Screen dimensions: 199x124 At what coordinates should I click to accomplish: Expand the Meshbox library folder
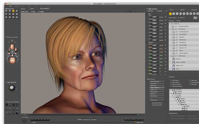coord(171,37)
